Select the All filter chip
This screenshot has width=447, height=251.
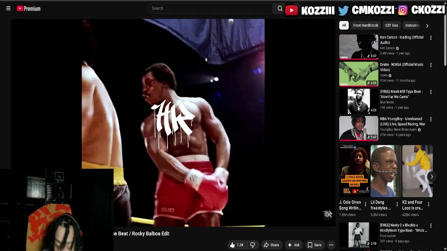click(x=344, y=25)
